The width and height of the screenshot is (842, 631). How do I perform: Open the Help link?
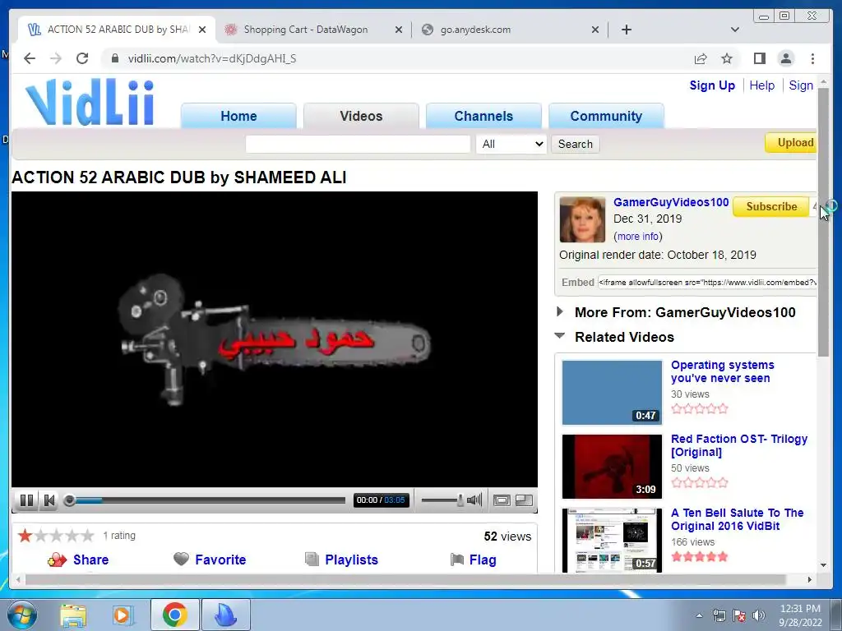762,85
